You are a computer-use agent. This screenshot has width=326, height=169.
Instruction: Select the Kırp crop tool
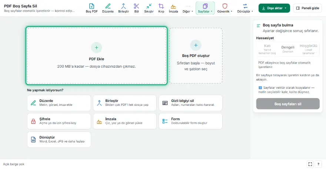point(161,8)
